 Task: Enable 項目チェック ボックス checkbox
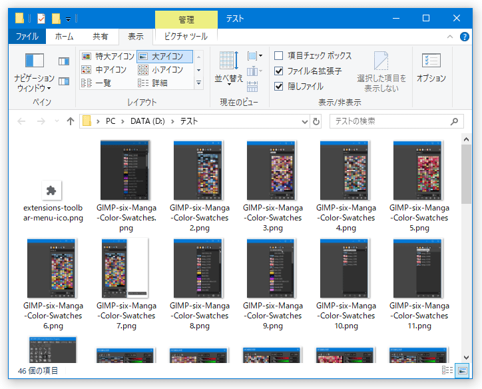[x=278, y=56]
